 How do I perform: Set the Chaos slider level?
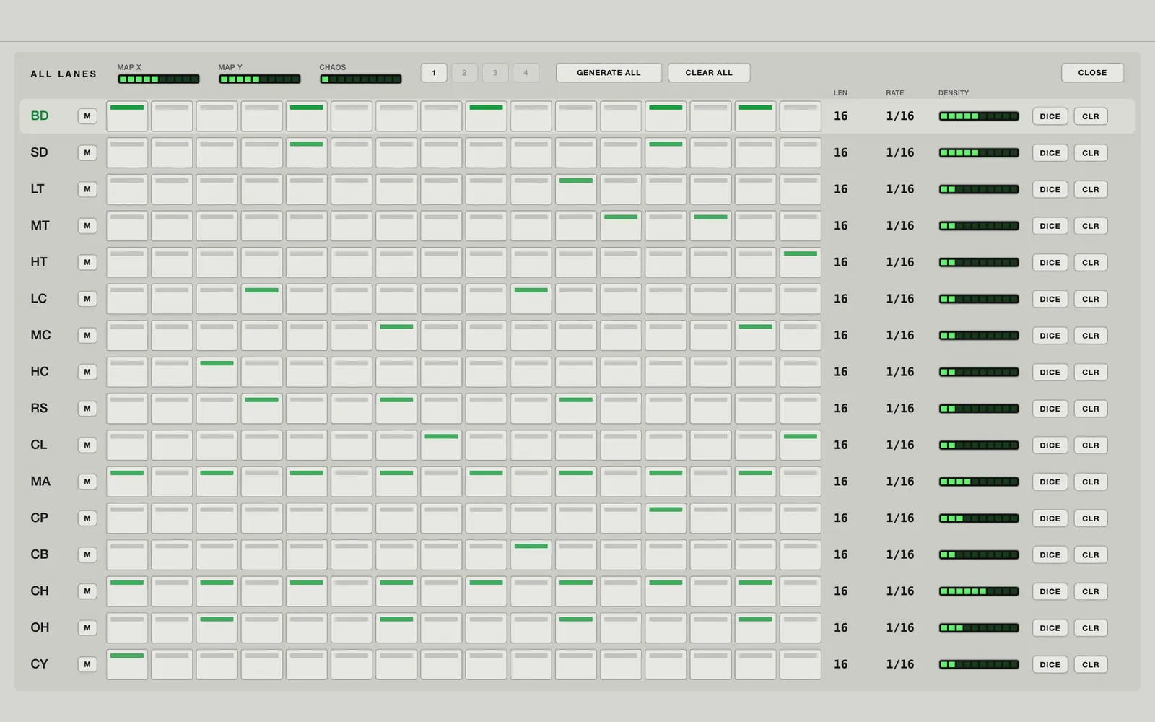click(361, 79)
